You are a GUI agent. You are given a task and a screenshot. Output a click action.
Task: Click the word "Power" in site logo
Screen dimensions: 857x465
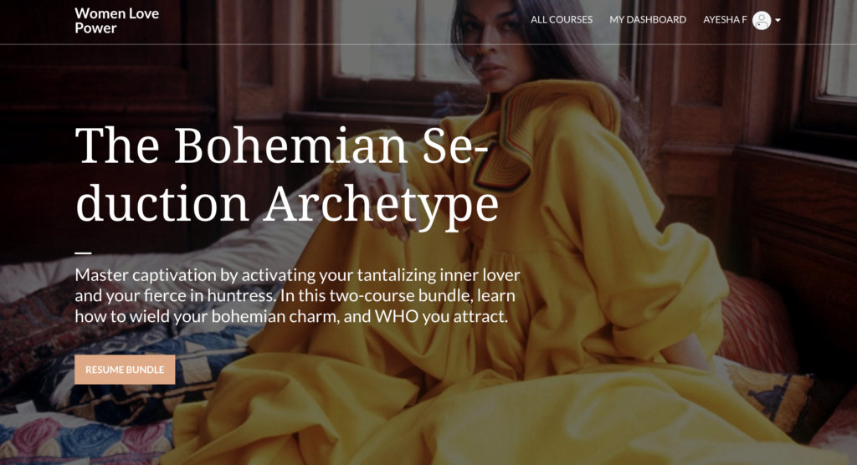[x=95, y=28]
